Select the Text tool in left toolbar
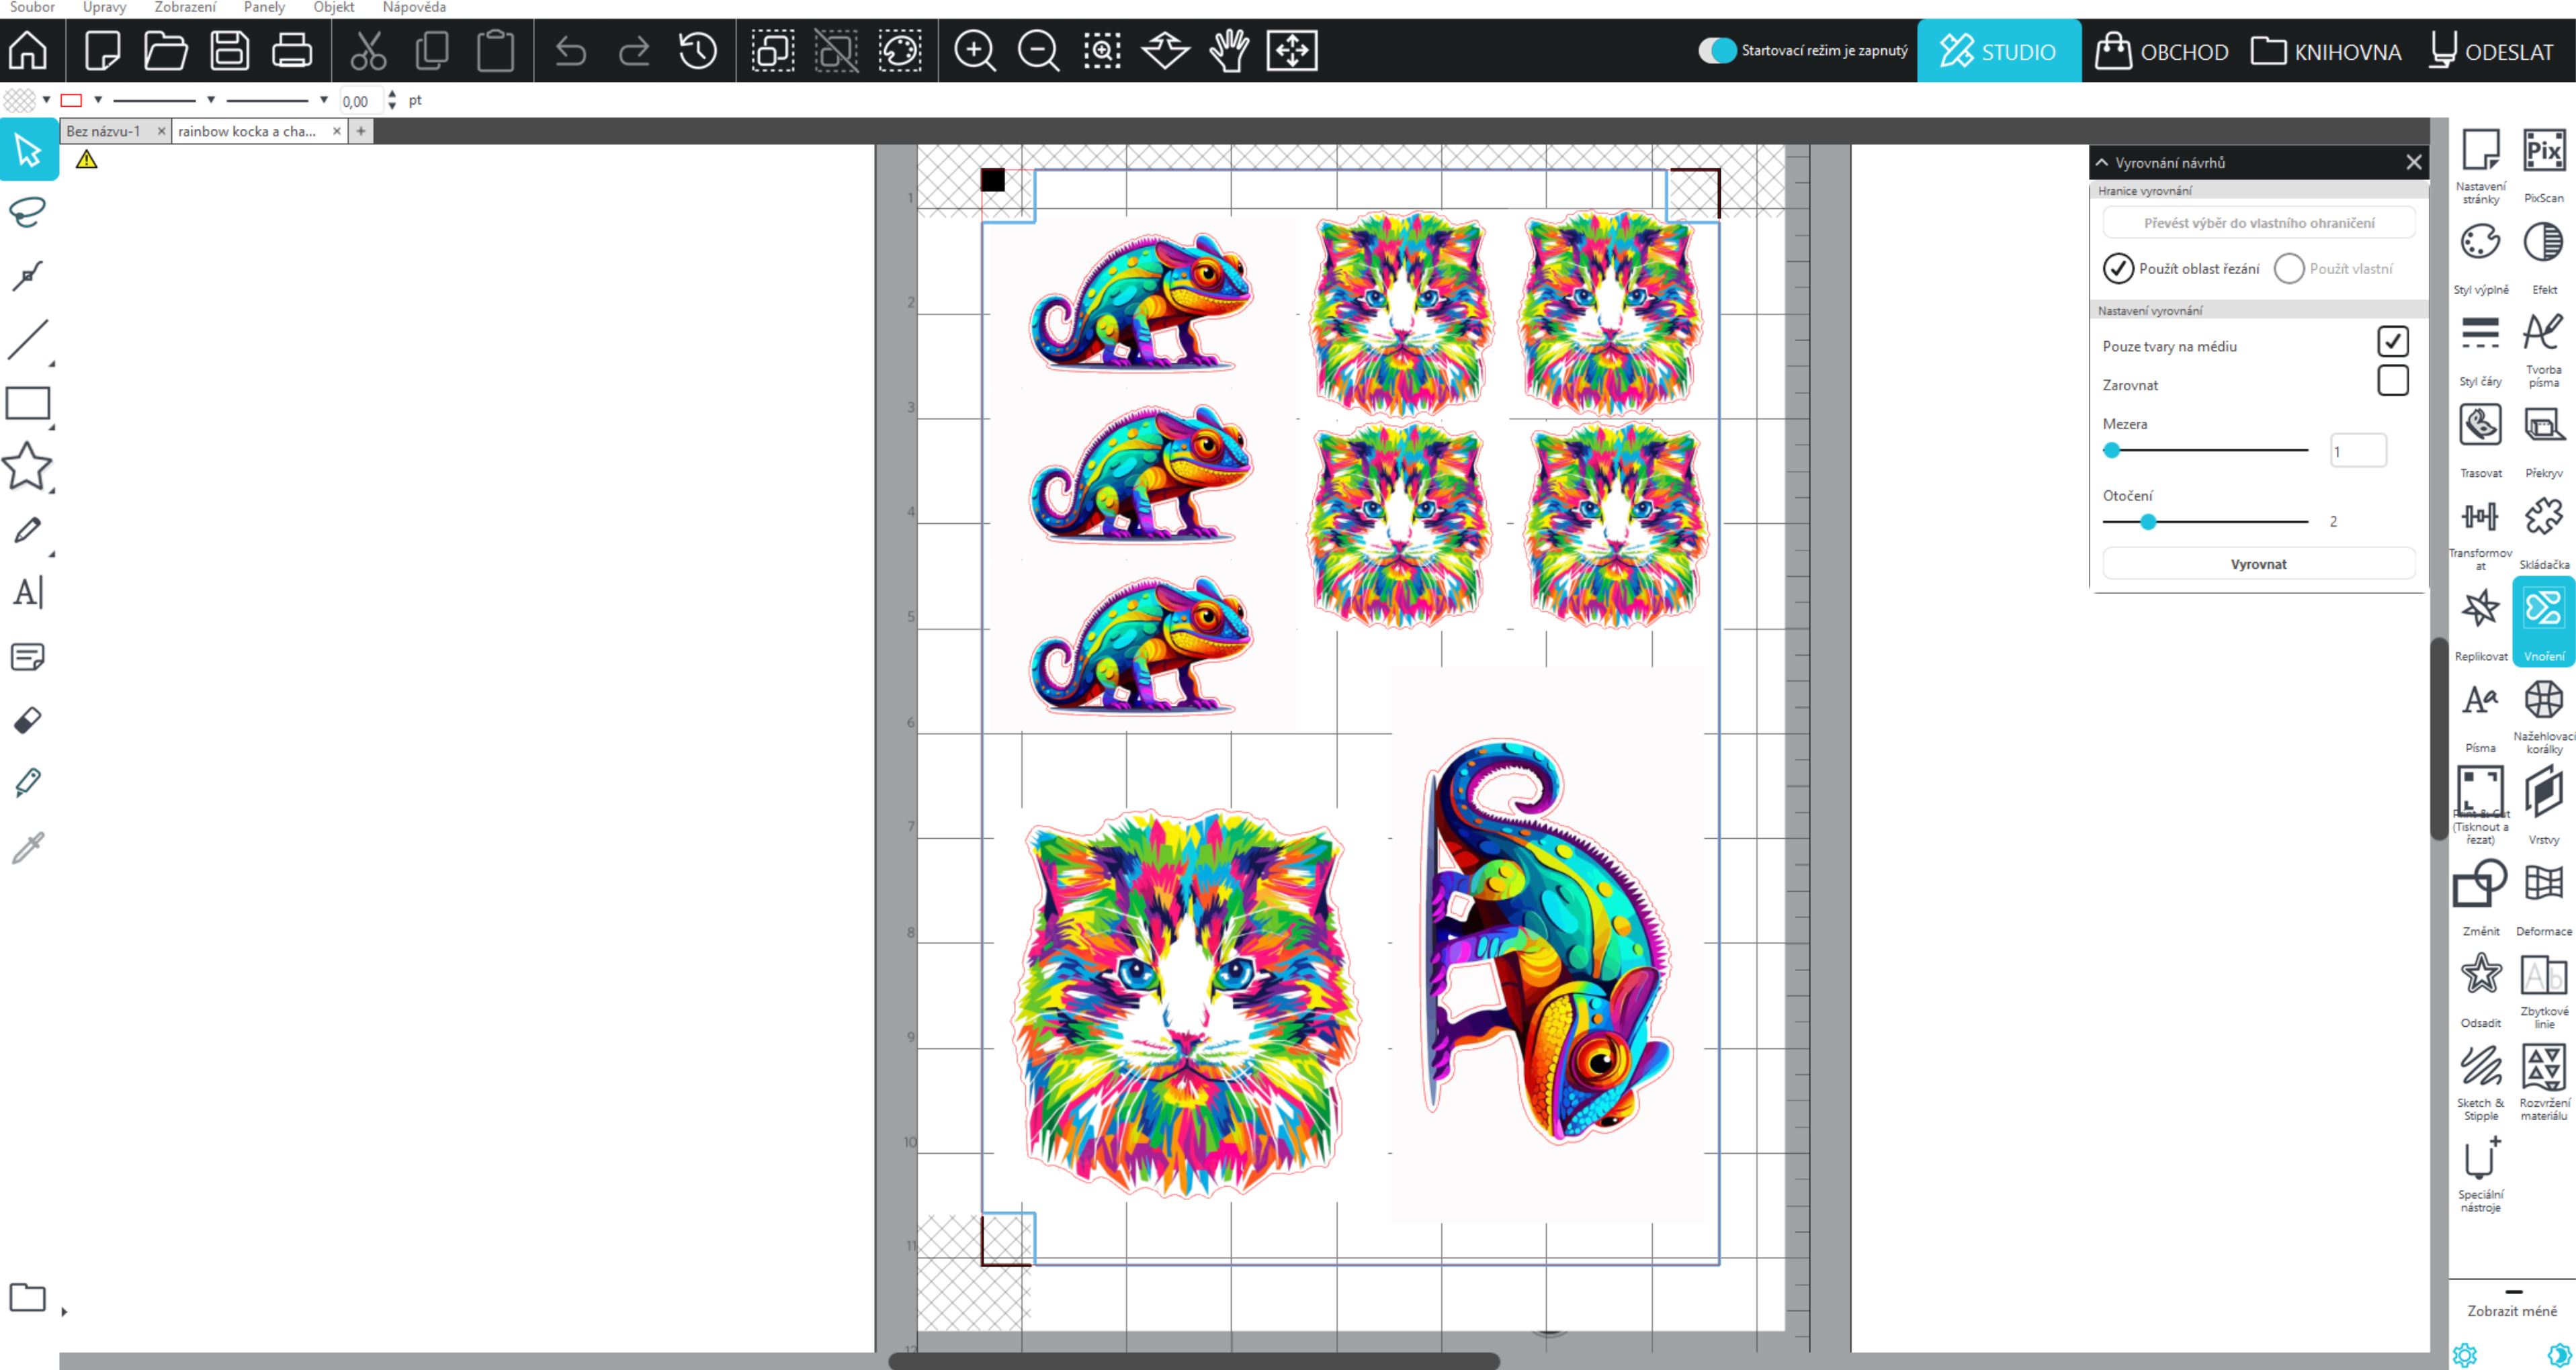The image size is (2576, 1370). tap(28, 592)
